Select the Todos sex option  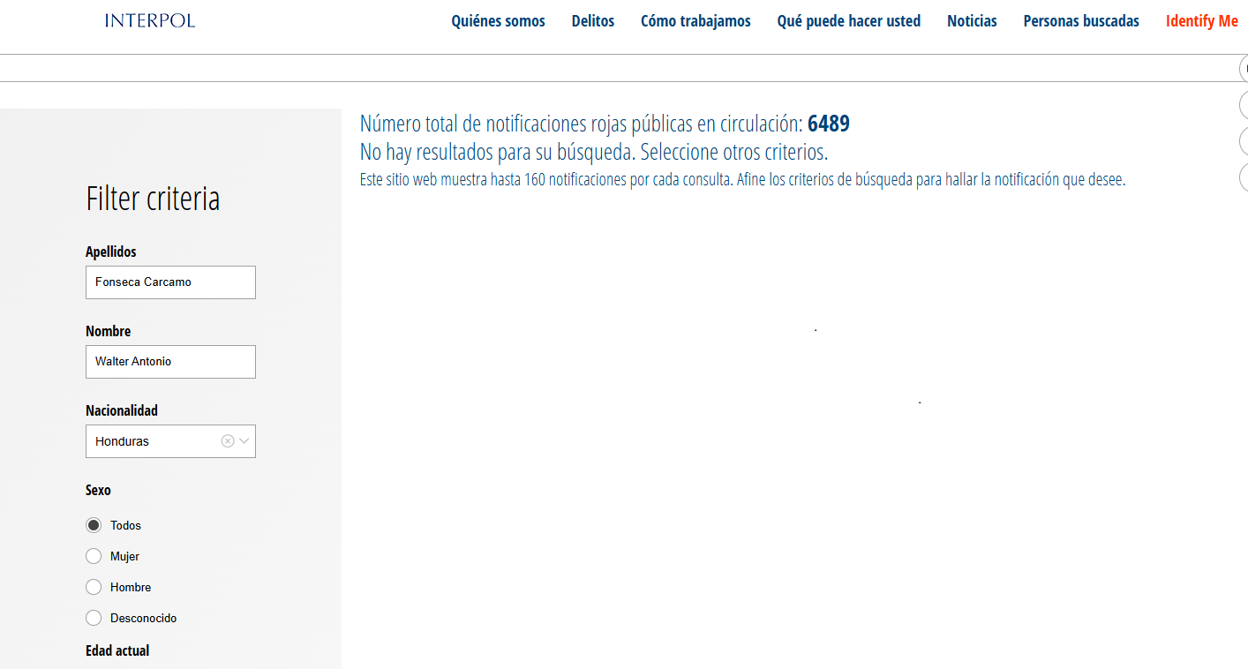tap(94, 525)
